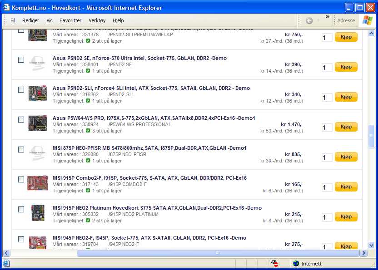Open the MSI 945P NEO2-F motherboard thumbnail

click(x=38, y=242)
